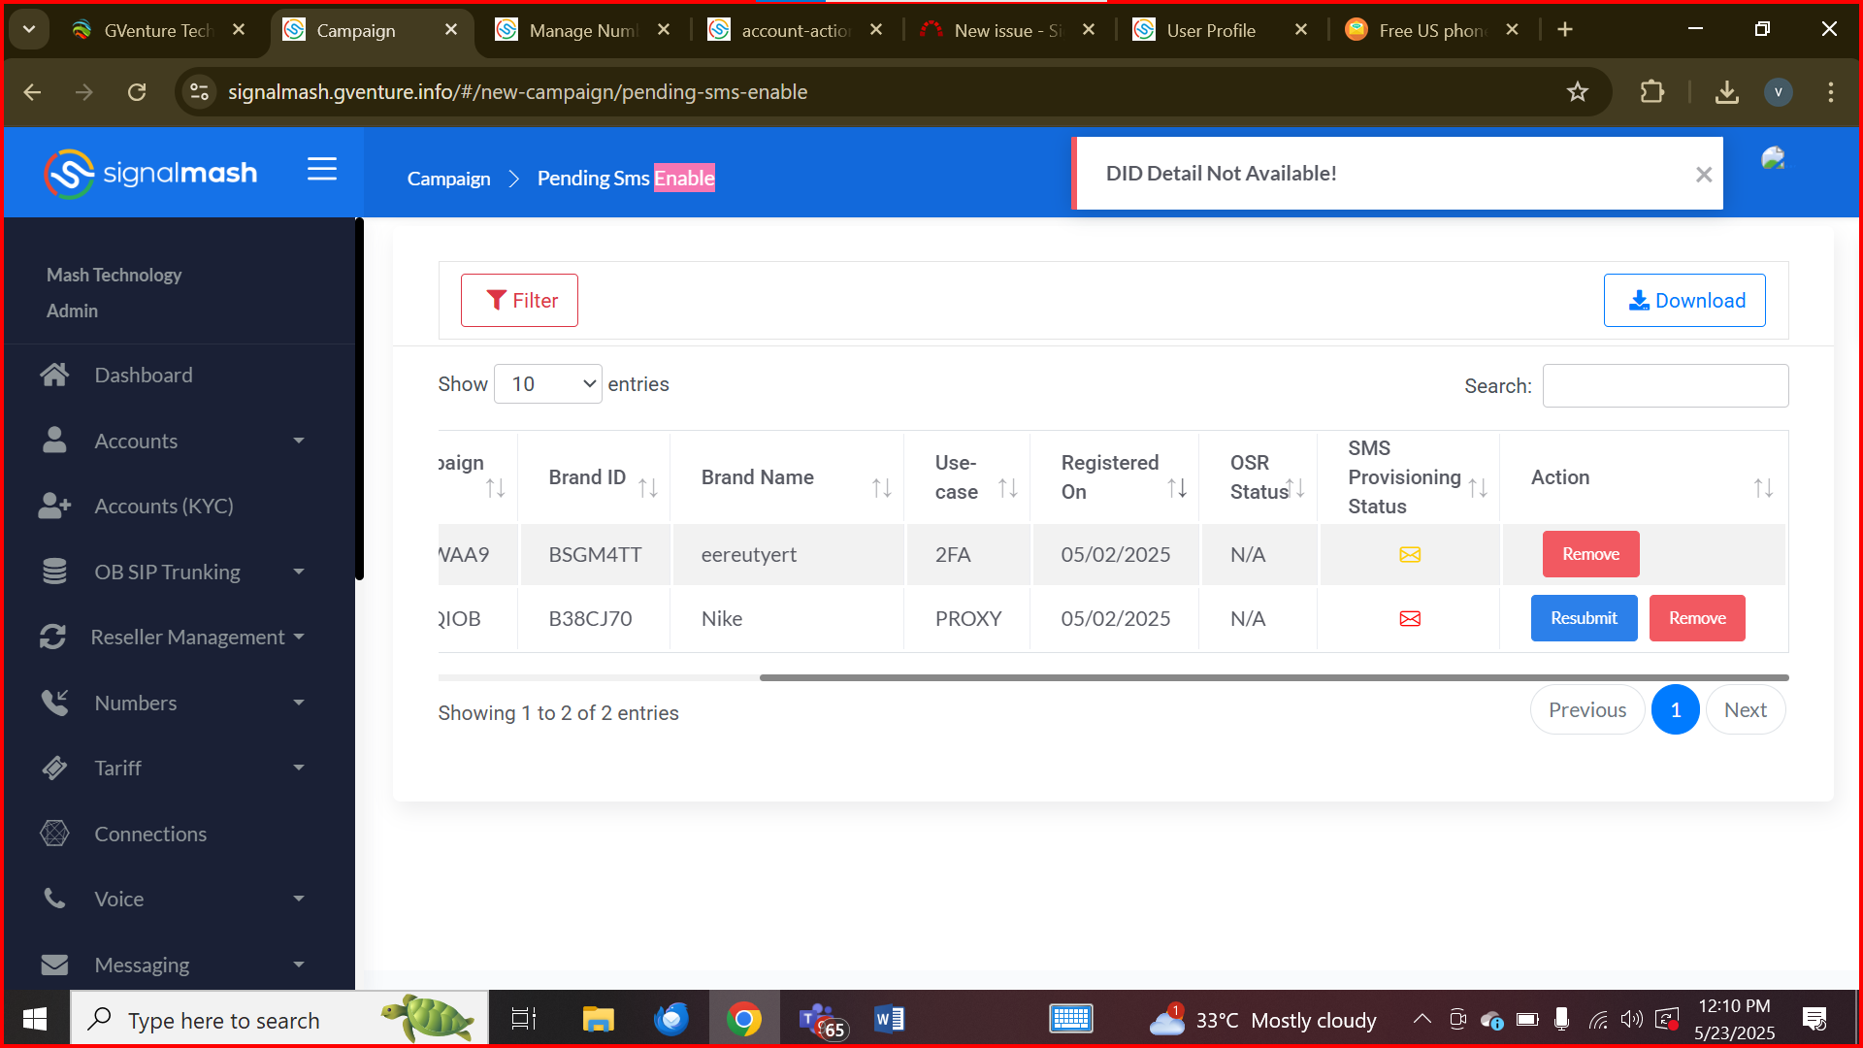This screenshot has width=1863, height=1048.
Task: Click the yellow SMS envelope status icon
Action: [x=1410, y=555]
